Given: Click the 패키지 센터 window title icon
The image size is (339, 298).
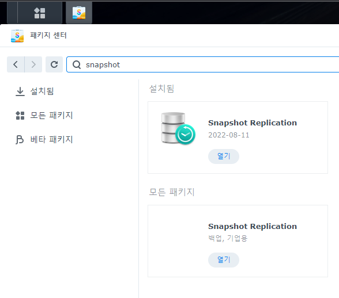Looking at the screenshot, I should (17, 36).
